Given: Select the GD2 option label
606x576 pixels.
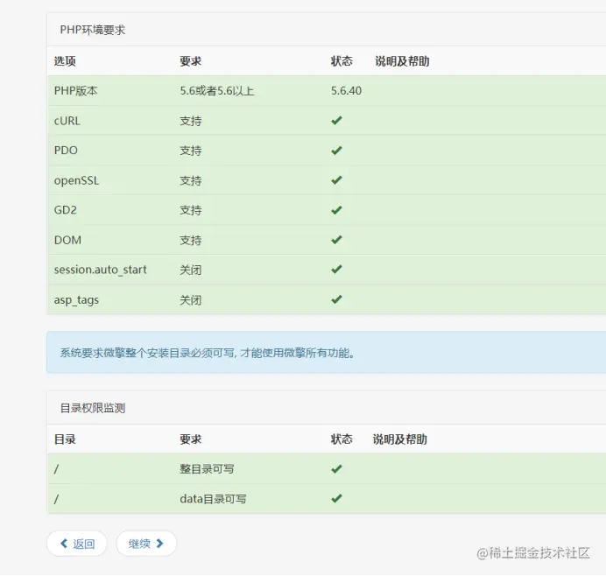Looking at the screenshot, I should [66, 210].
